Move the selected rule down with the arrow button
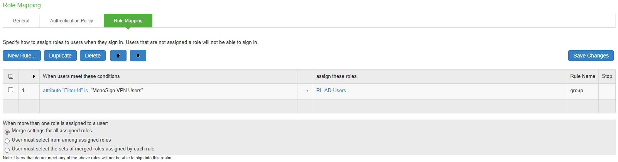This screenshot has width=618, height=162. pos(138,56)
